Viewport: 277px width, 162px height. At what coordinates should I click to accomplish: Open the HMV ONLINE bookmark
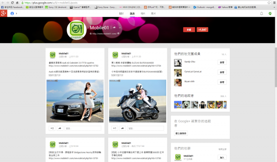coord(130,7)
